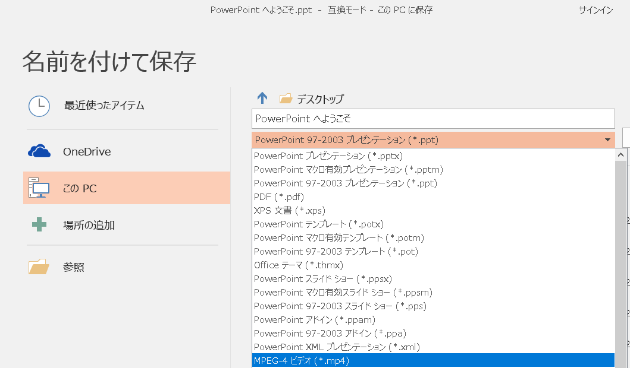Click the 参照 browse folder icon
Viewport: 630px width, 368px height.
point(39,267)
